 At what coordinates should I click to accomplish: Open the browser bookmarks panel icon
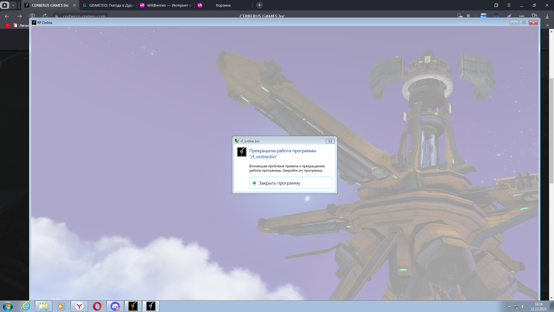click(496, 5)
